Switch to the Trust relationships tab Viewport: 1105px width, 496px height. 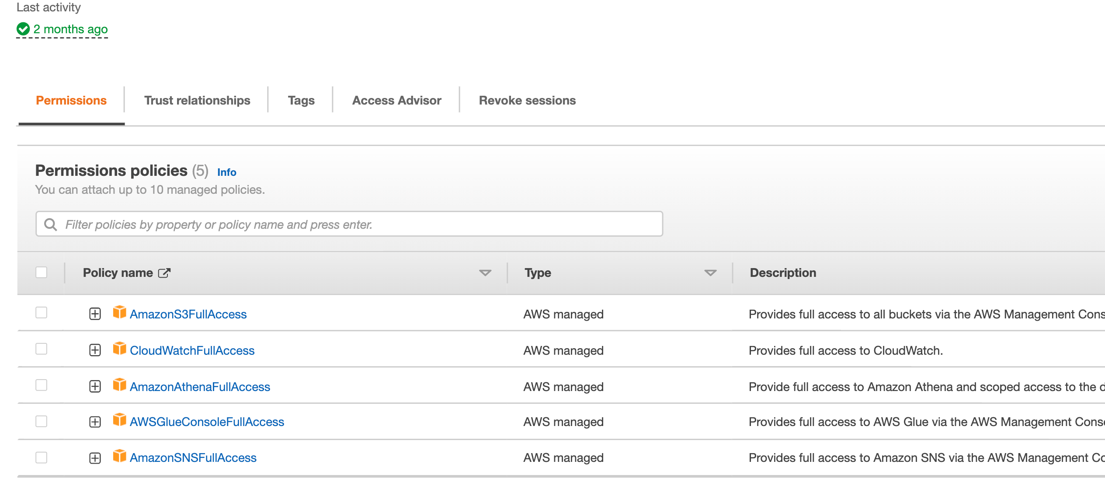(x=197, y=101)
